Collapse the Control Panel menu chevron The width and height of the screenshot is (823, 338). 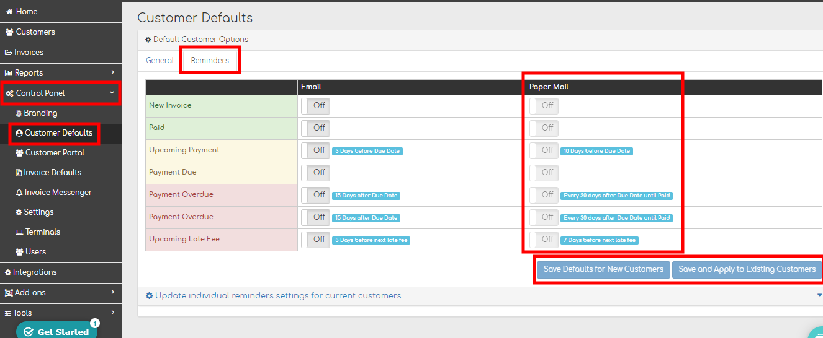[112, 93]
